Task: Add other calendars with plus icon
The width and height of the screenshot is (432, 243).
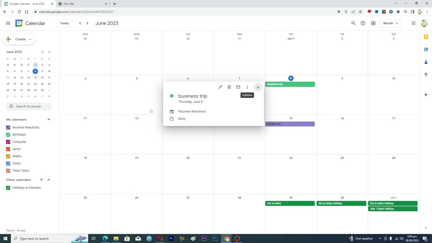Action: click(41, 180)
